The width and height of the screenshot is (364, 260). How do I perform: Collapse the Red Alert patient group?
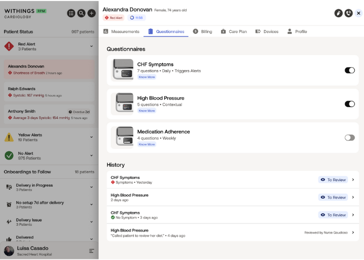[92, 47]
